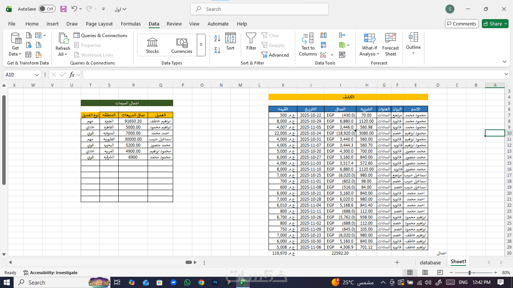The width and height of the screenshot is (513, 288).
Task: Open the Customize Quick Access Toolbar dropdown
Action: (104, 9)
